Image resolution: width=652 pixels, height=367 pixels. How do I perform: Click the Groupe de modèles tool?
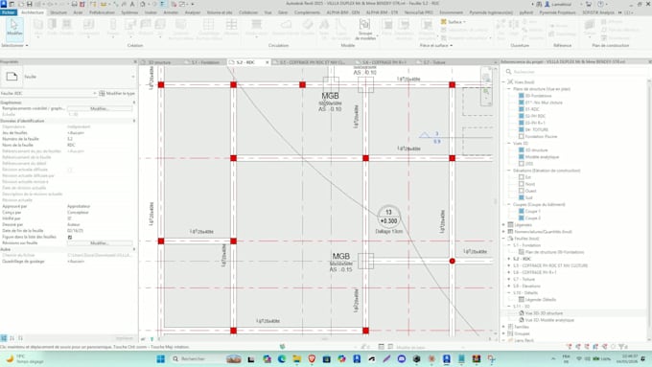[365, 29]
